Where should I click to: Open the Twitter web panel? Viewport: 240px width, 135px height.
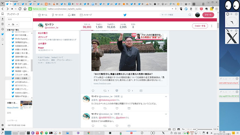tap(3, 34)
